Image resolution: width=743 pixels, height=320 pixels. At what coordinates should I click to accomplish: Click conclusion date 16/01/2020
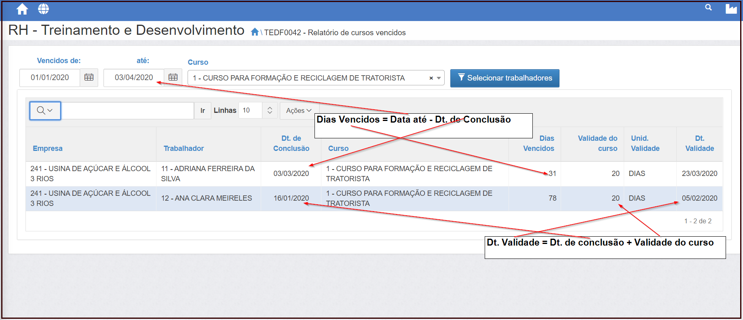tap(291, 198)
